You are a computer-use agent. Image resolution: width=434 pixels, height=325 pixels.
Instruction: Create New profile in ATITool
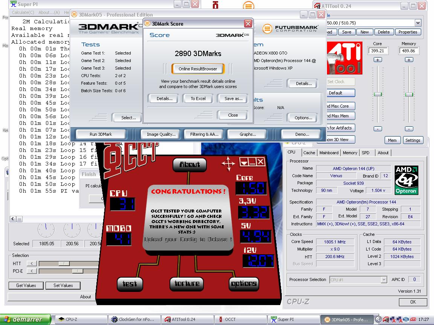point(365,32)
